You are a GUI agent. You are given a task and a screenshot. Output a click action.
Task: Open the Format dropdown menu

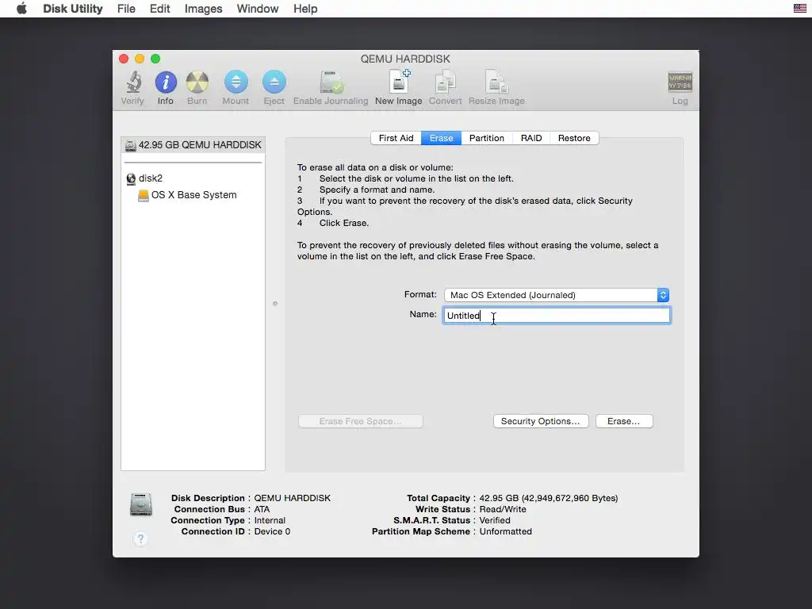pyautogui.click(x=557, y=295)
